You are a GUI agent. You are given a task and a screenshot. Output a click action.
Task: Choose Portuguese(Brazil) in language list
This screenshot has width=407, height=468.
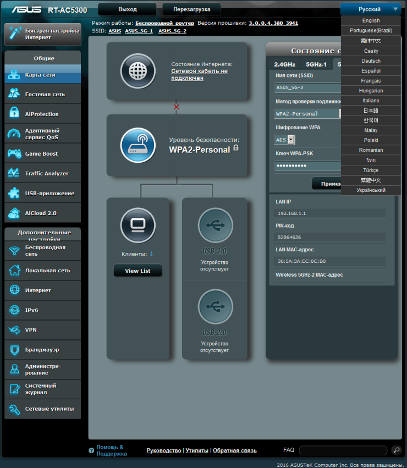coord(371,30)
